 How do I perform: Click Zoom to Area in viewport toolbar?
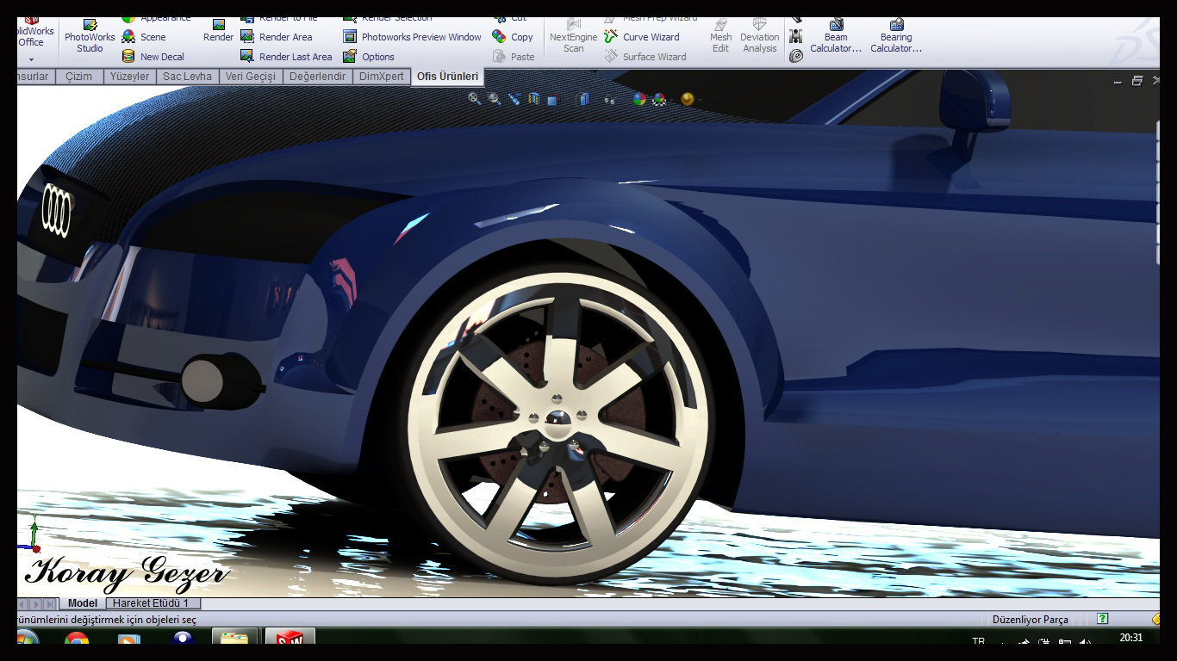click(x=495, y=99)
